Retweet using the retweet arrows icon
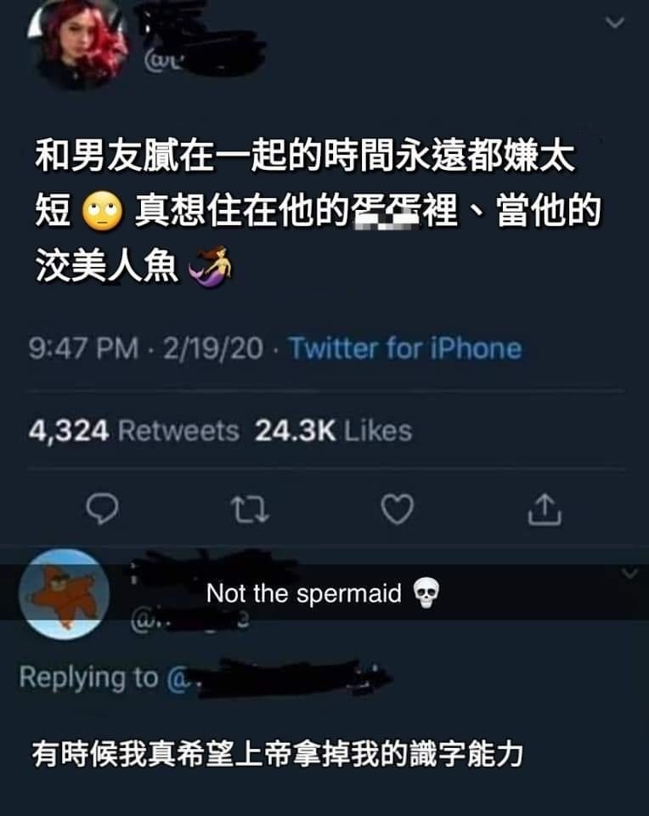 250,508
